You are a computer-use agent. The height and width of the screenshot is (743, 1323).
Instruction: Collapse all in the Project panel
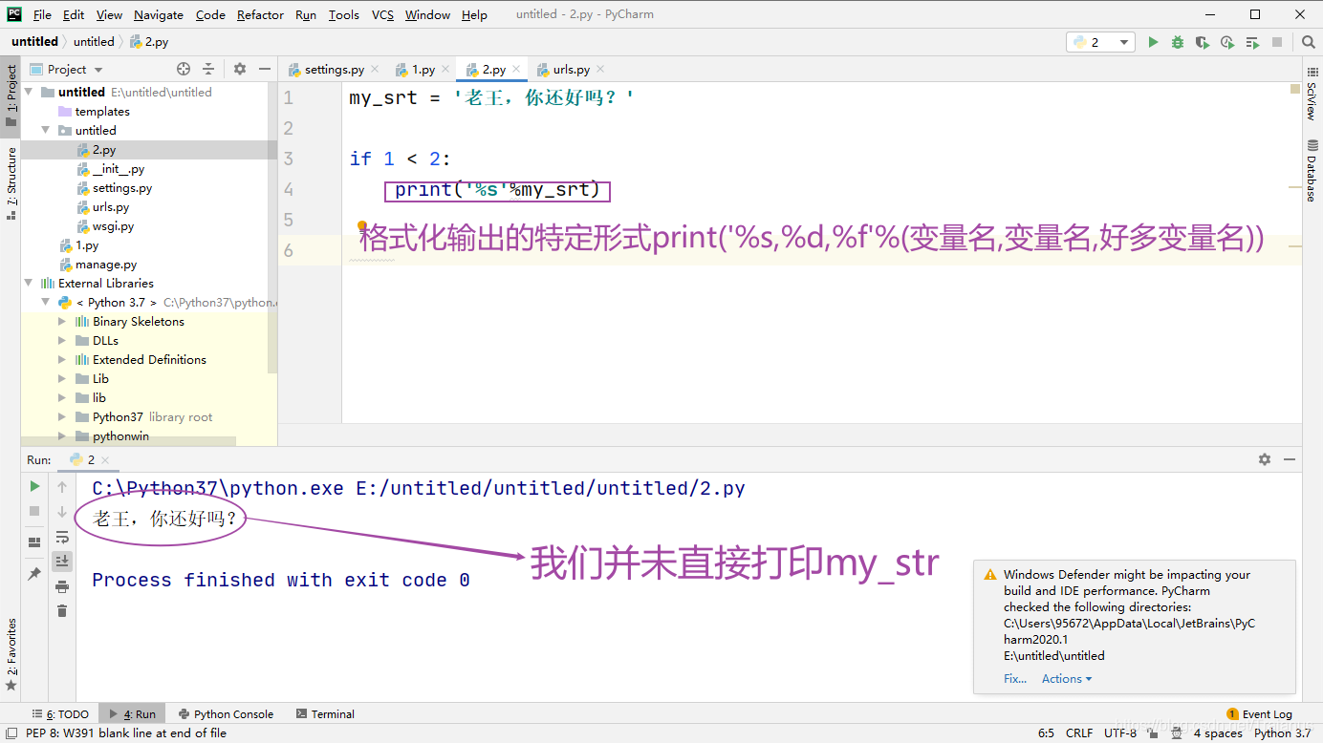coord(208,69)
